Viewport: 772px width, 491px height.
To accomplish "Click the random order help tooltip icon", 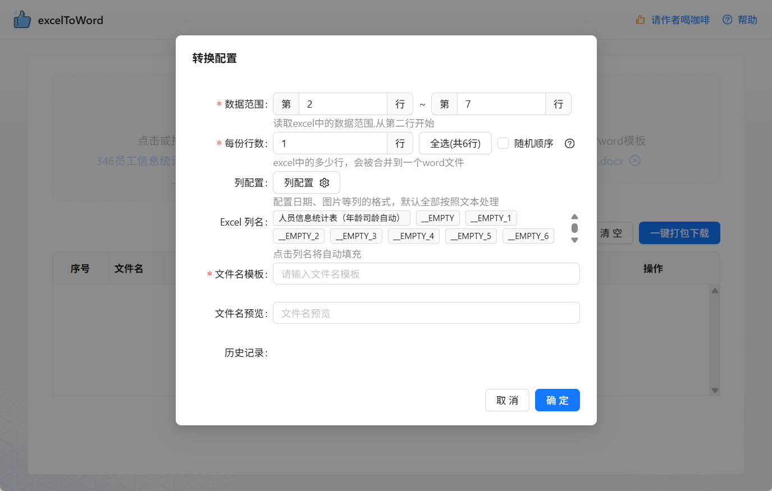I will click(569, 144).
